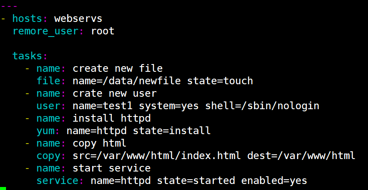Click the word webservs in hosts line
This screenshot has width=368, height=190.
[78, 18]
